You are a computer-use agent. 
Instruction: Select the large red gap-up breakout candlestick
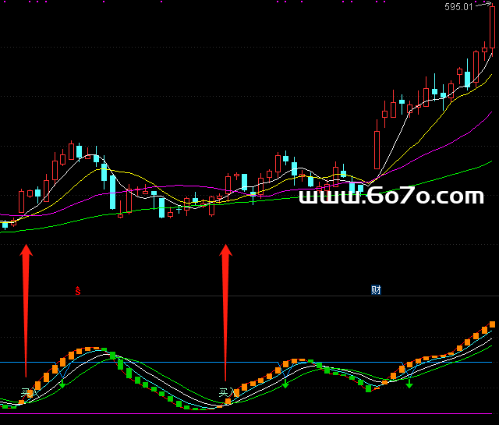point(377,149)
